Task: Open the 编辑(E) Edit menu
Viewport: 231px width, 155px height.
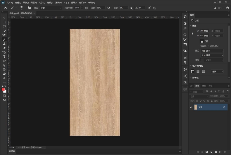Action: (x=18, y=3)
